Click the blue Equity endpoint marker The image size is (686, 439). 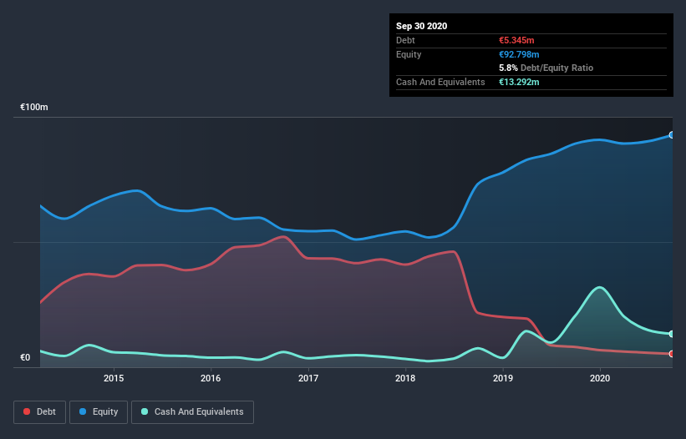(x=672, y=135)
